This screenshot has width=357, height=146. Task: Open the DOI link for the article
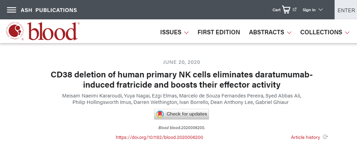pos(159,138)
